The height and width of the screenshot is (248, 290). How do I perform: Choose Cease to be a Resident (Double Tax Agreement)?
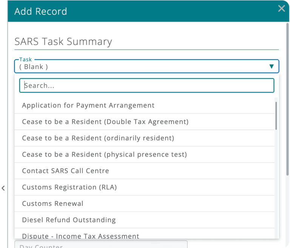(105, 122)
